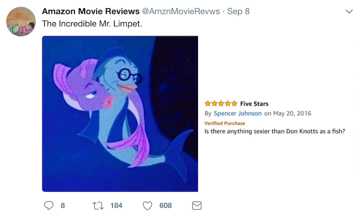Click the orange five-star rating icons

point(221,104)
